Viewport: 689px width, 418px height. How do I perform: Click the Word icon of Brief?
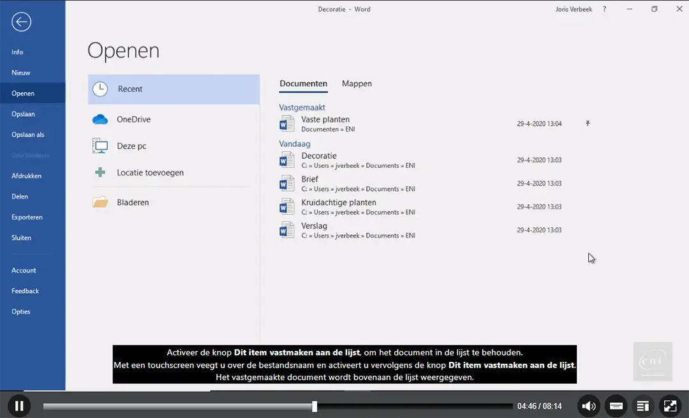tap(287, 183)
